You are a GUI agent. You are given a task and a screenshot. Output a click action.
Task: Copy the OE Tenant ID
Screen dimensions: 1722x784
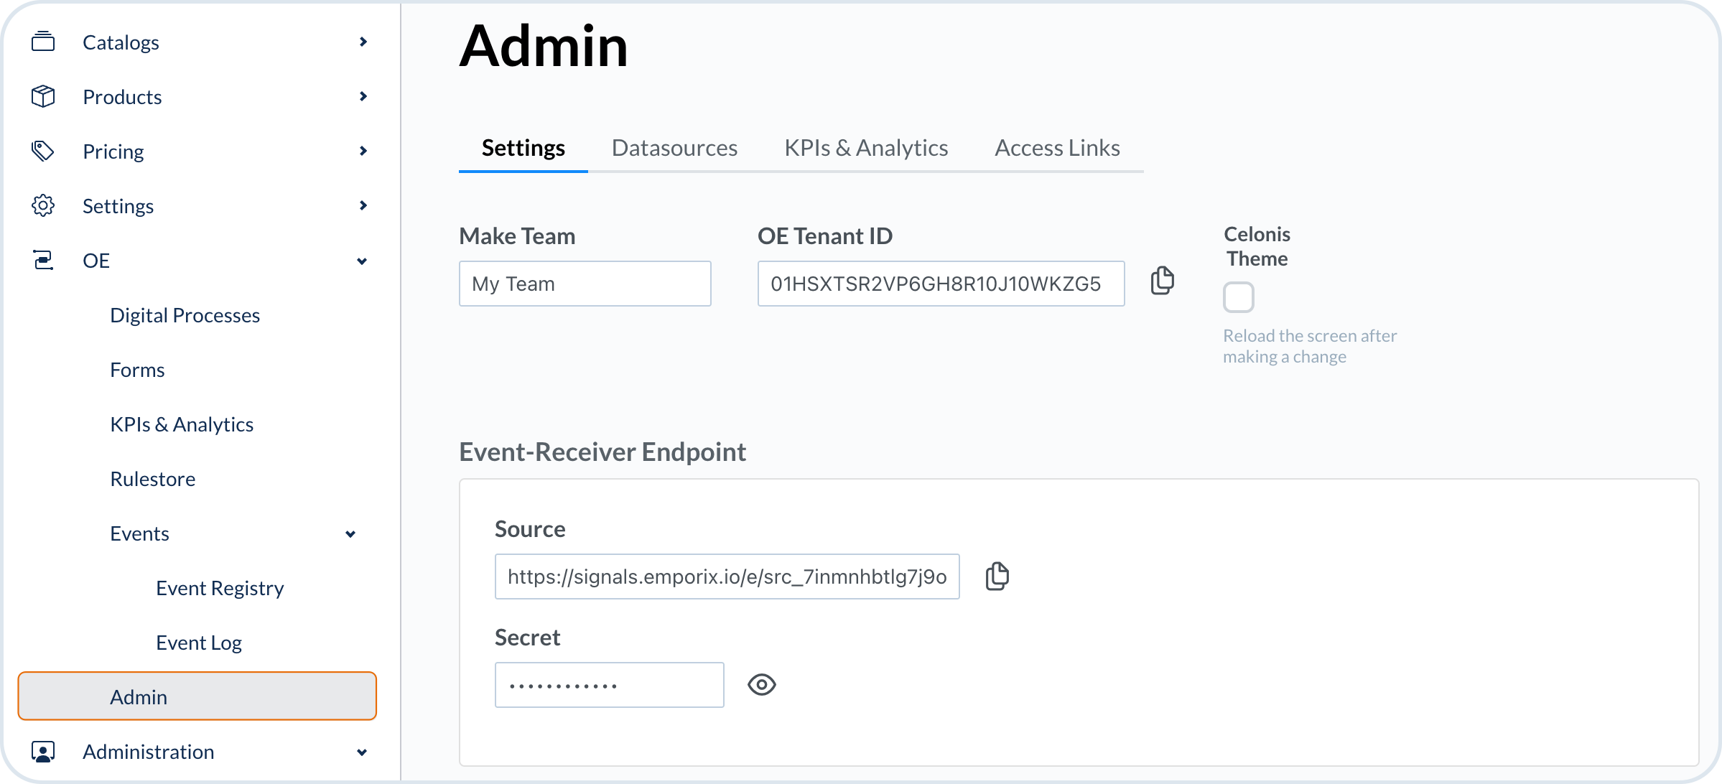(x=1162, y=281)
